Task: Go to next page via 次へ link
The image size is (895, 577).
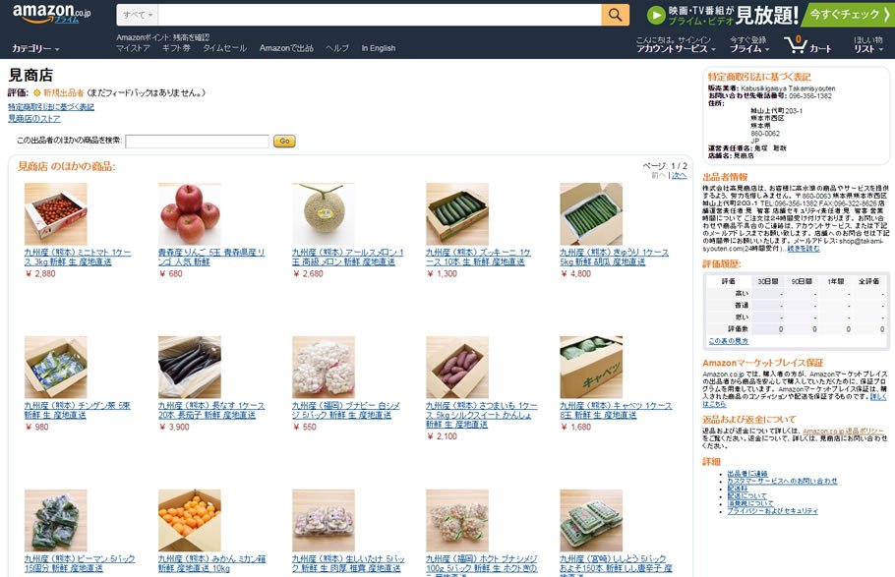Action: 679,175
